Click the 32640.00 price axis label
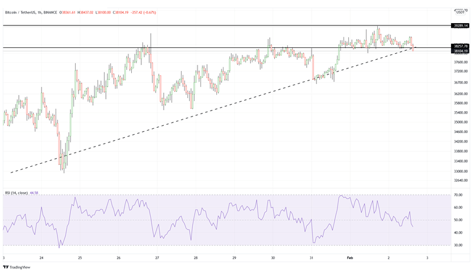 (x=461, y=180)
